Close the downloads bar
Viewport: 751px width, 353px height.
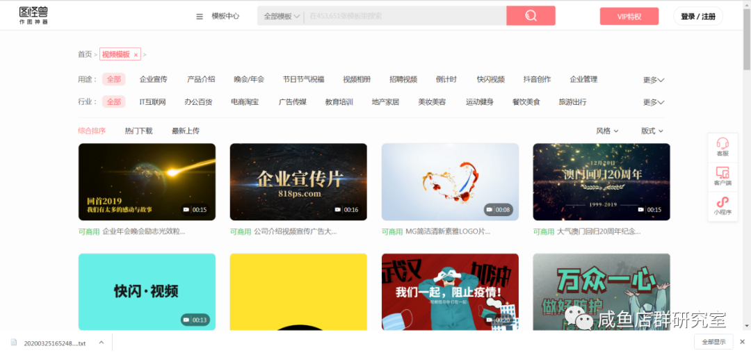pos(742,341)
